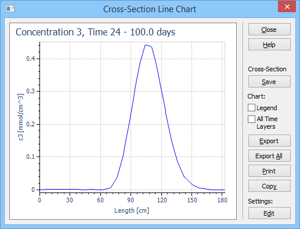Click the chart window icon in title bar
This screenshot has width=300, height=229.
[x=10, y=9]
